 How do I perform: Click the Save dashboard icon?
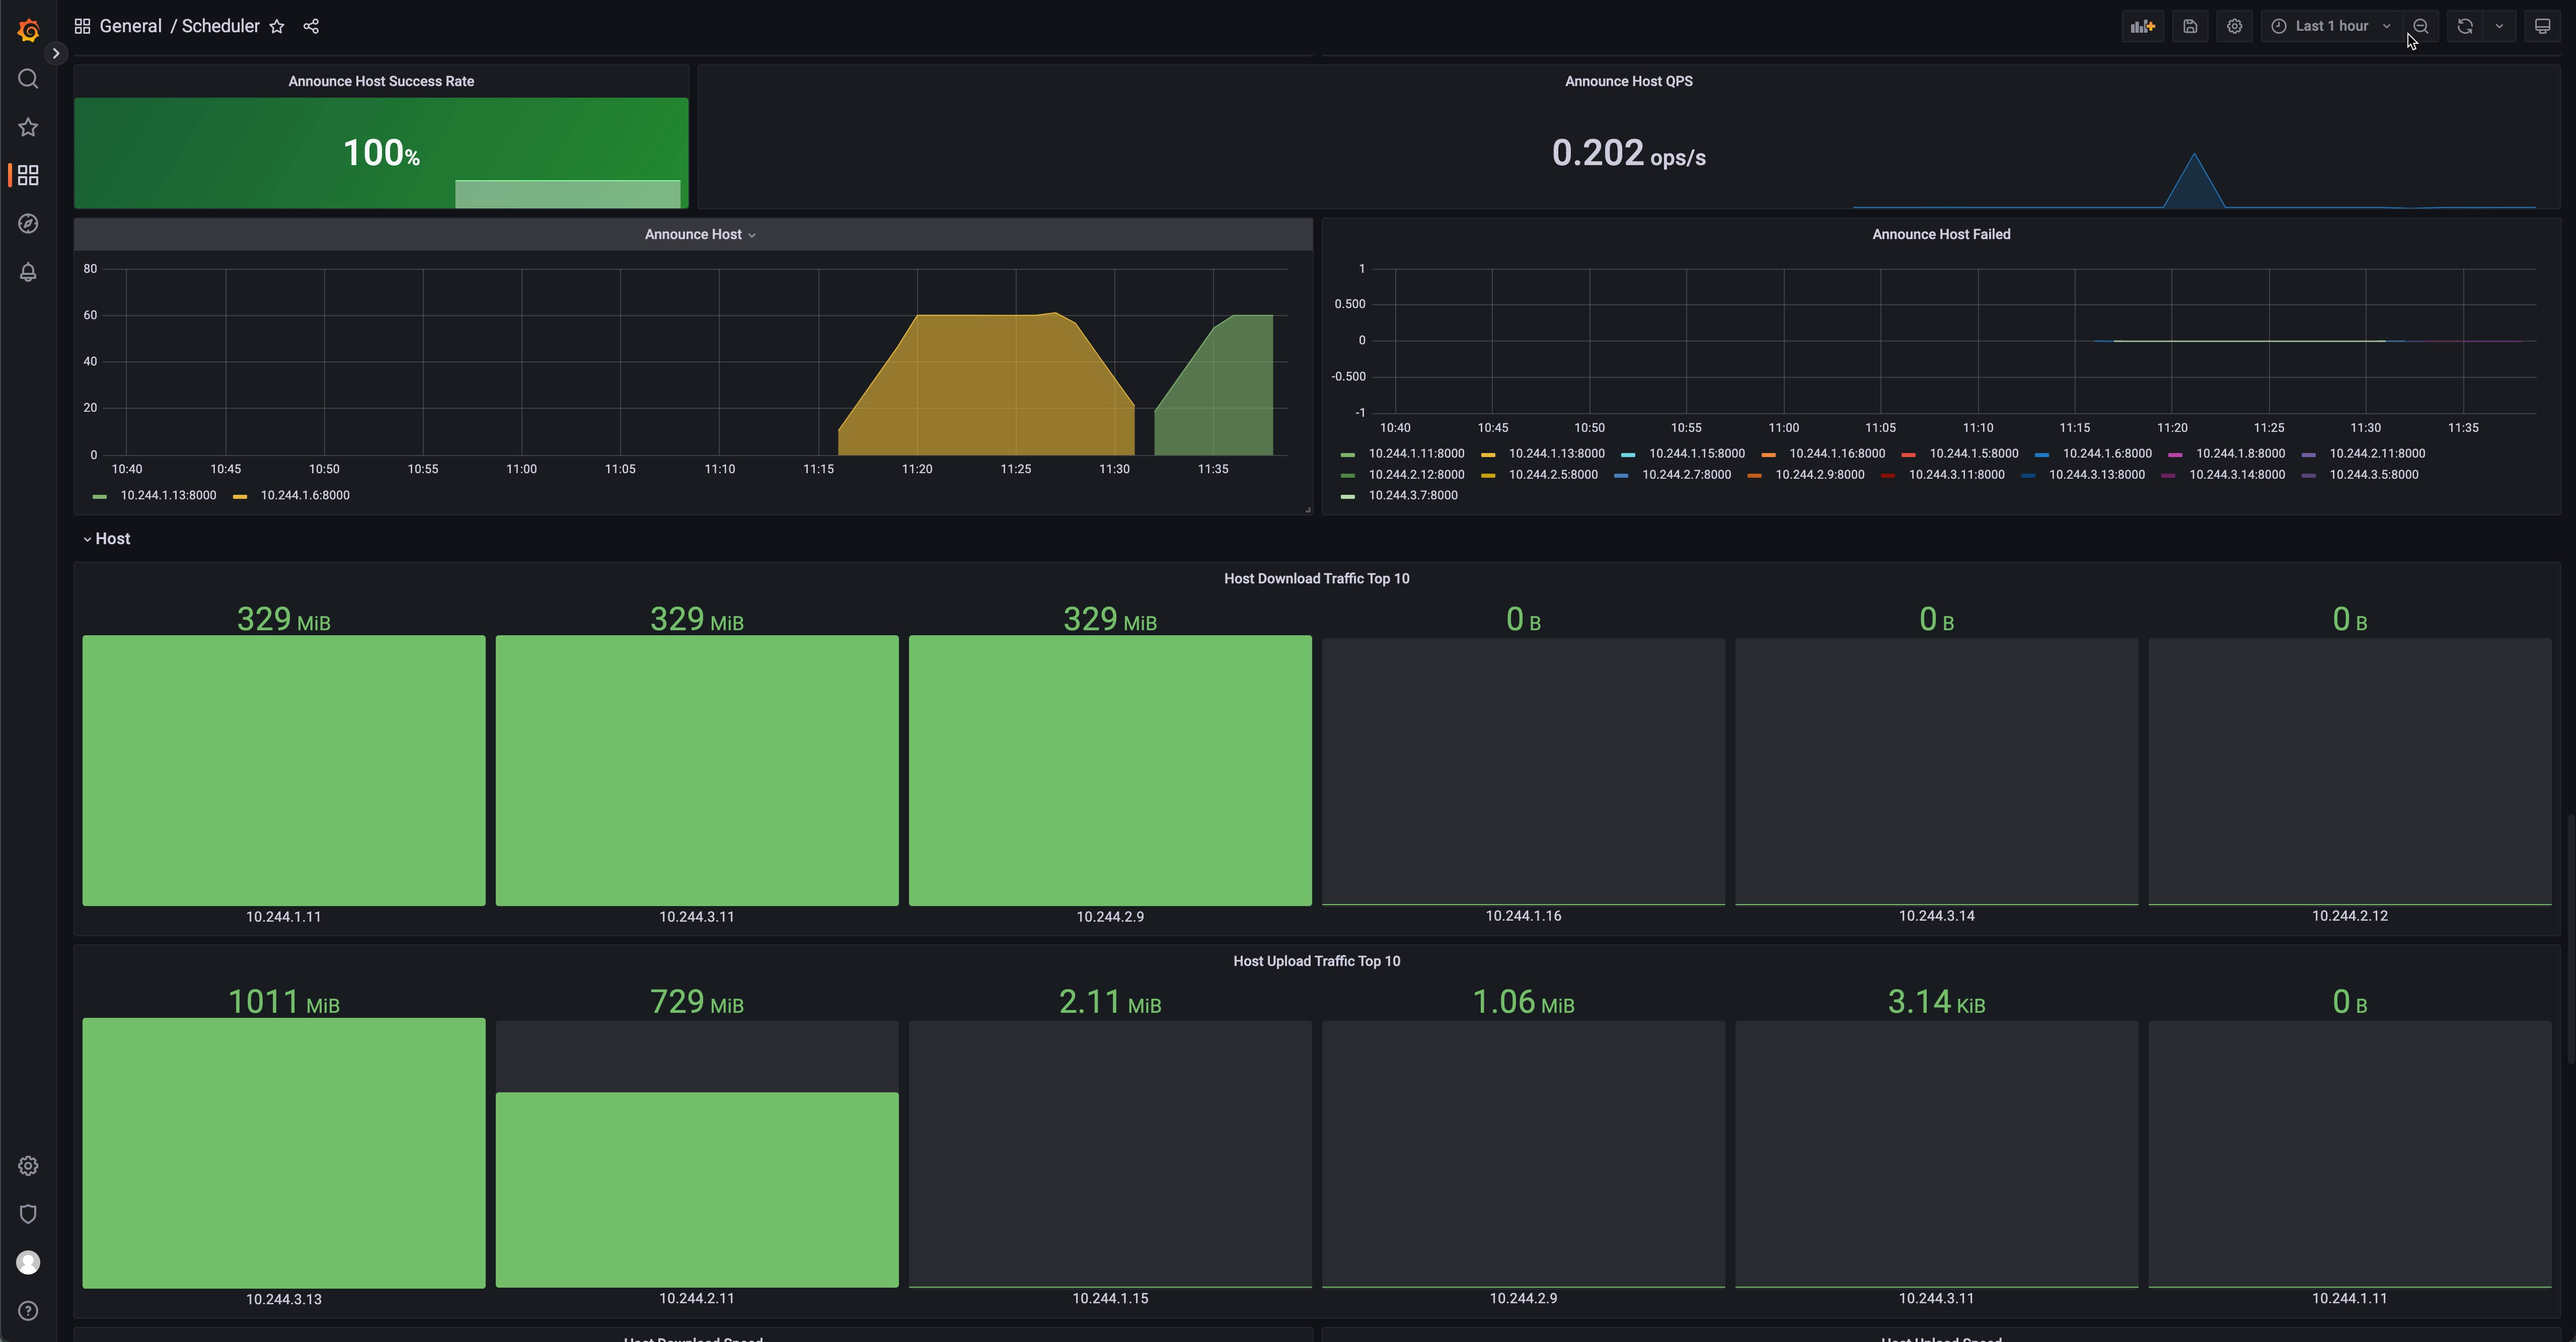tap(2190, 27)
